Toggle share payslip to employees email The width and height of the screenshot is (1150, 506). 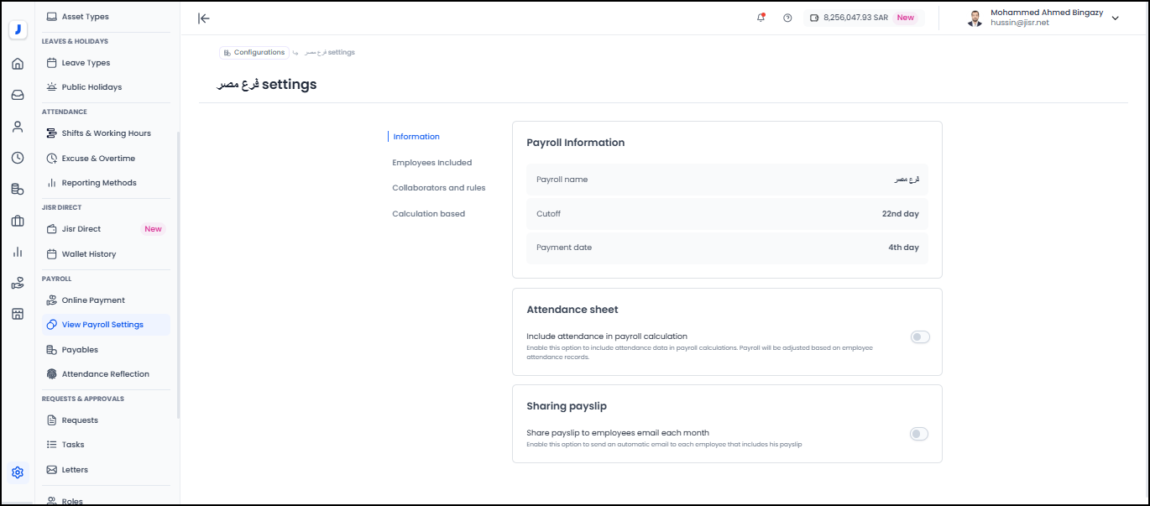(920, 434)
